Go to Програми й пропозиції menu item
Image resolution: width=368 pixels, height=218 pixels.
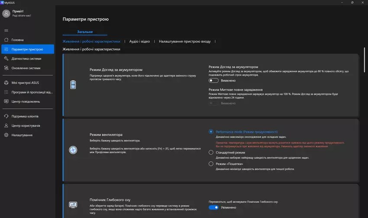(x=32, y=92)
